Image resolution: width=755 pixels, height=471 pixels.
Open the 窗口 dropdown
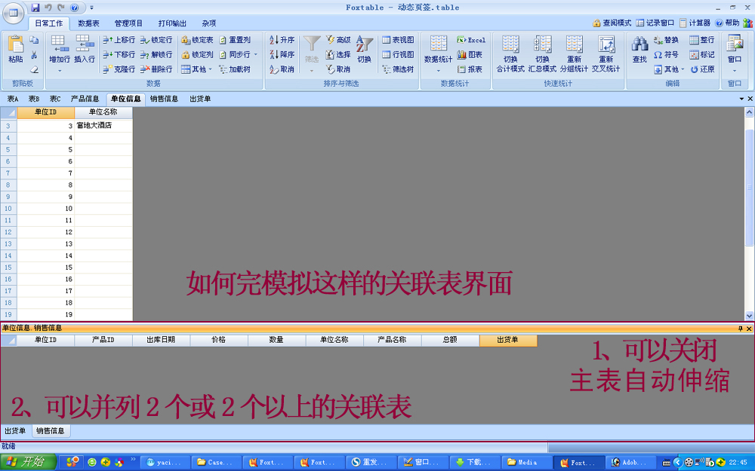click(x=735, y=71)
